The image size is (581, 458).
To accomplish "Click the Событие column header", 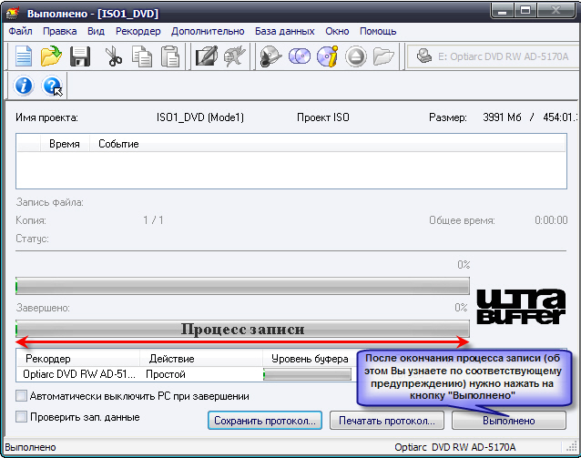I will [118, 144].
